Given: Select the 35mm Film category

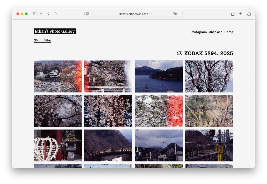Looking at the screenshot, I should pos(42,40).
